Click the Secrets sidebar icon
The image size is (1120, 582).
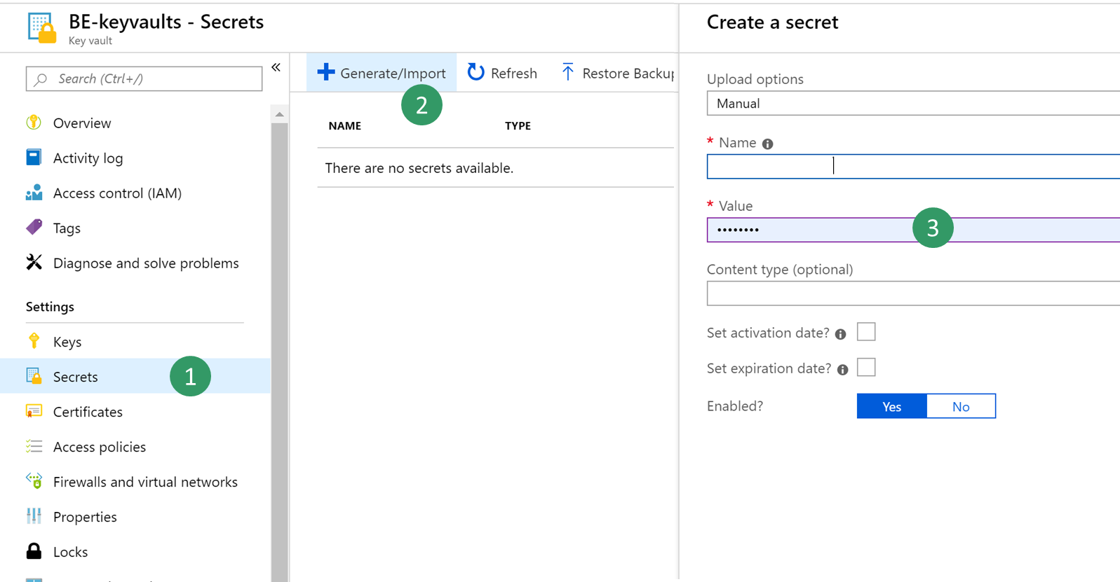pyautogui.click(x=34, y=376)
